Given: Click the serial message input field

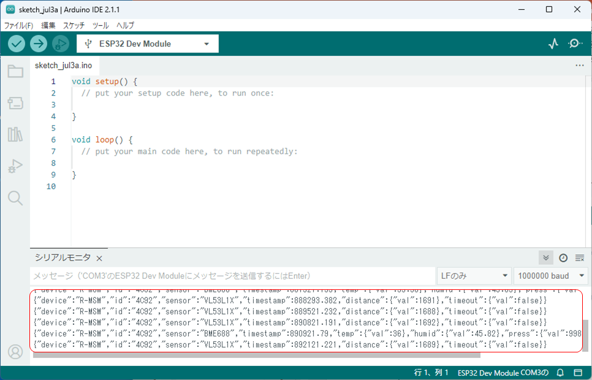Looking at the screenshot, I should click(232, 276).
